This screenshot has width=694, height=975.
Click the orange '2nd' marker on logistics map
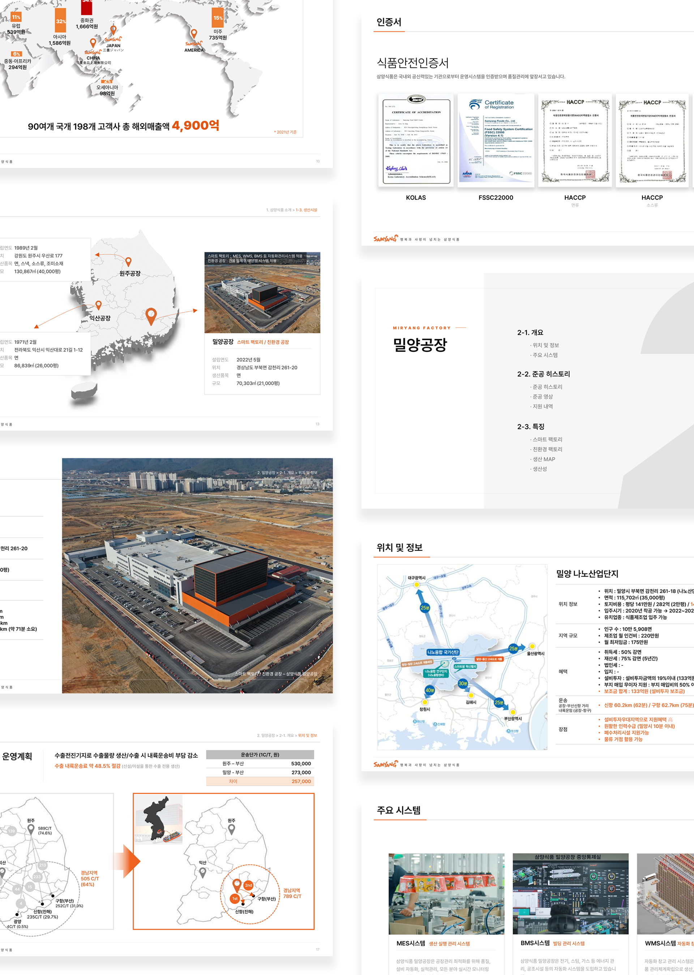click(248, 885)
